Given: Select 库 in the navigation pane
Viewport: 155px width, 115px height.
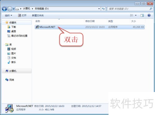Looking at the screenshot, I should click(x=11, y=44).
